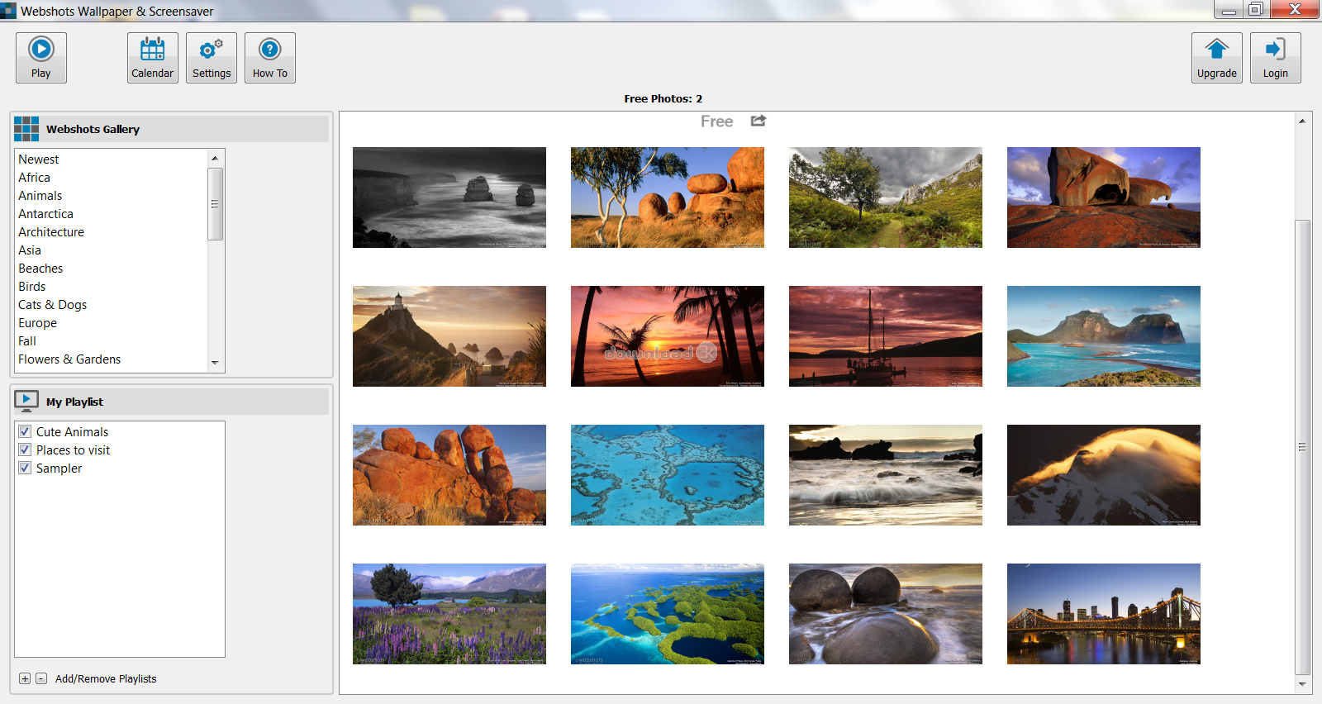
Task: Disable the Sampler playlist checkbox
Action: [x=25, y=468]
